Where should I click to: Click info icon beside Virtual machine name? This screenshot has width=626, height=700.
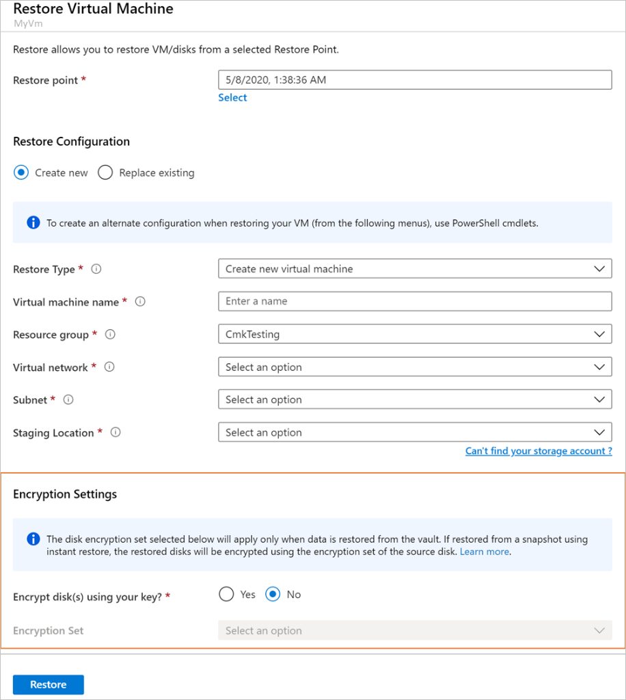click(x=140, y=302)
